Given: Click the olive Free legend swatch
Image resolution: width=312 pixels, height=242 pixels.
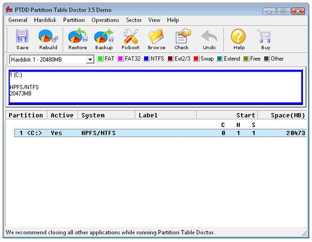Looking at the screenshot, I should pyautogui.click(x=246, y=59).
